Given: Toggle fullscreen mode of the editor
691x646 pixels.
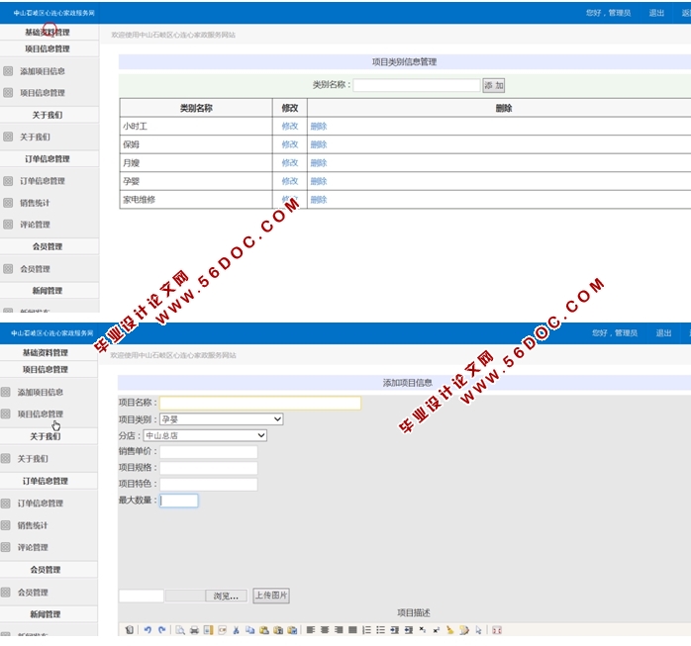Looking at the screenshot, I should click(497, 630).
